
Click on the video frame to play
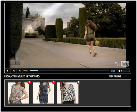[x=68, y=36]
